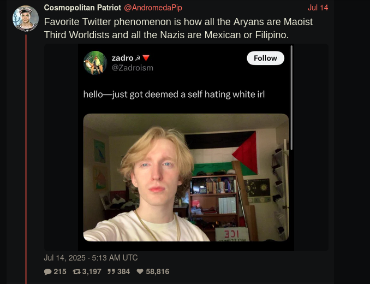Click the 384 quotes count
The image size is (370, 284).
(124, 271)
